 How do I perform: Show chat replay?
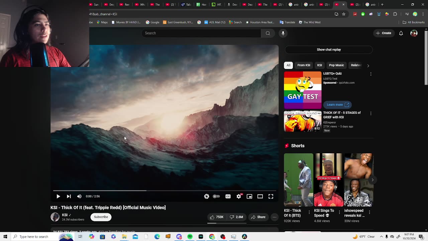329,50
